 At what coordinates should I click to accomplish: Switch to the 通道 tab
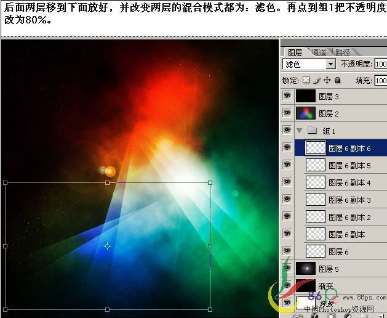coord(319,52)
